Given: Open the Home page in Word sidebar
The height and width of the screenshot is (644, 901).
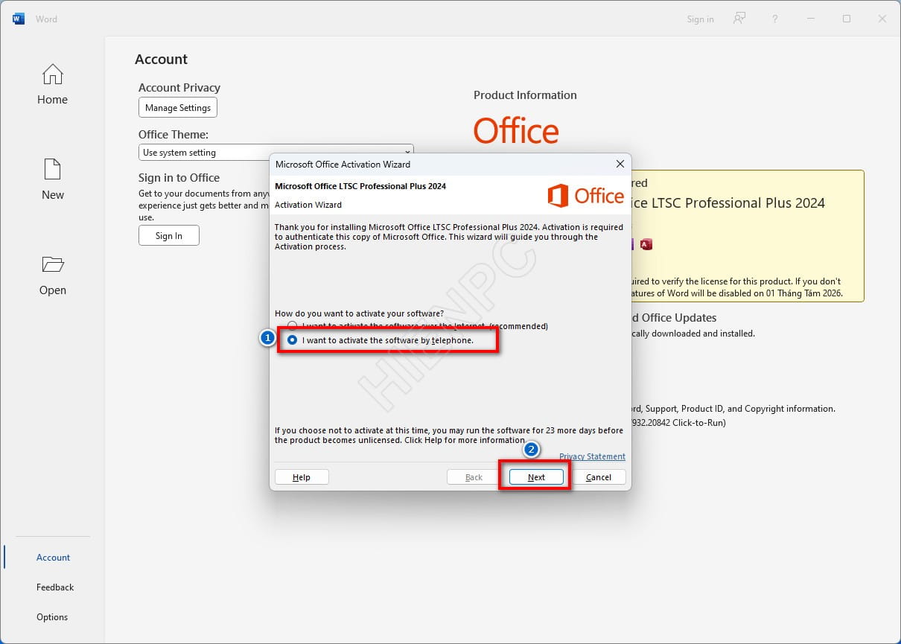Looking at the screenshot, I should point(52,85).
